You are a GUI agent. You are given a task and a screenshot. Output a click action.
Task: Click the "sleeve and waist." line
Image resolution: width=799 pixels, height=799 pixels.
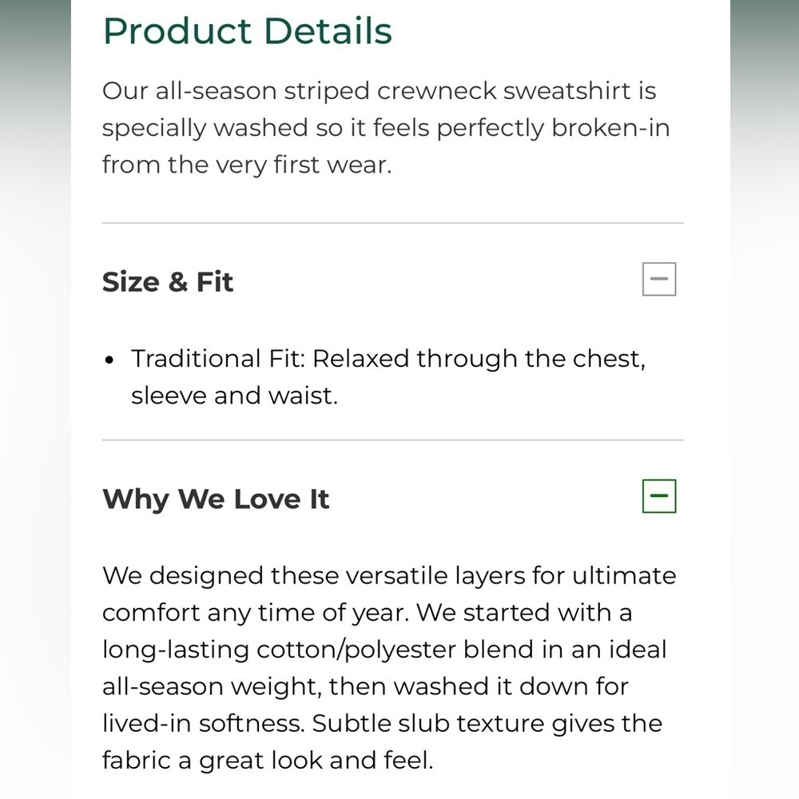pos(234,396)
